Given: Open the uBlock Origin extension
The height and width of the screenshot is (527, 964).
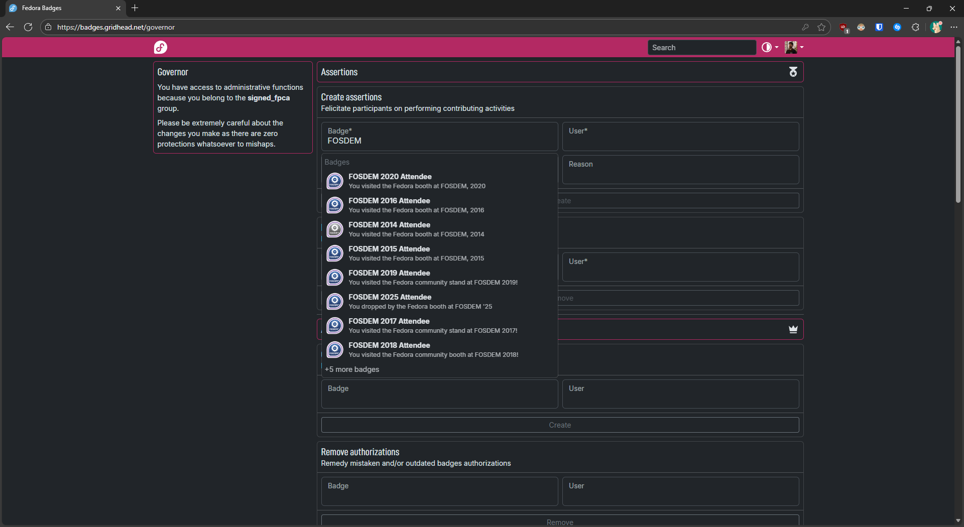Looking at the screenshot, I should click(843, 28).
